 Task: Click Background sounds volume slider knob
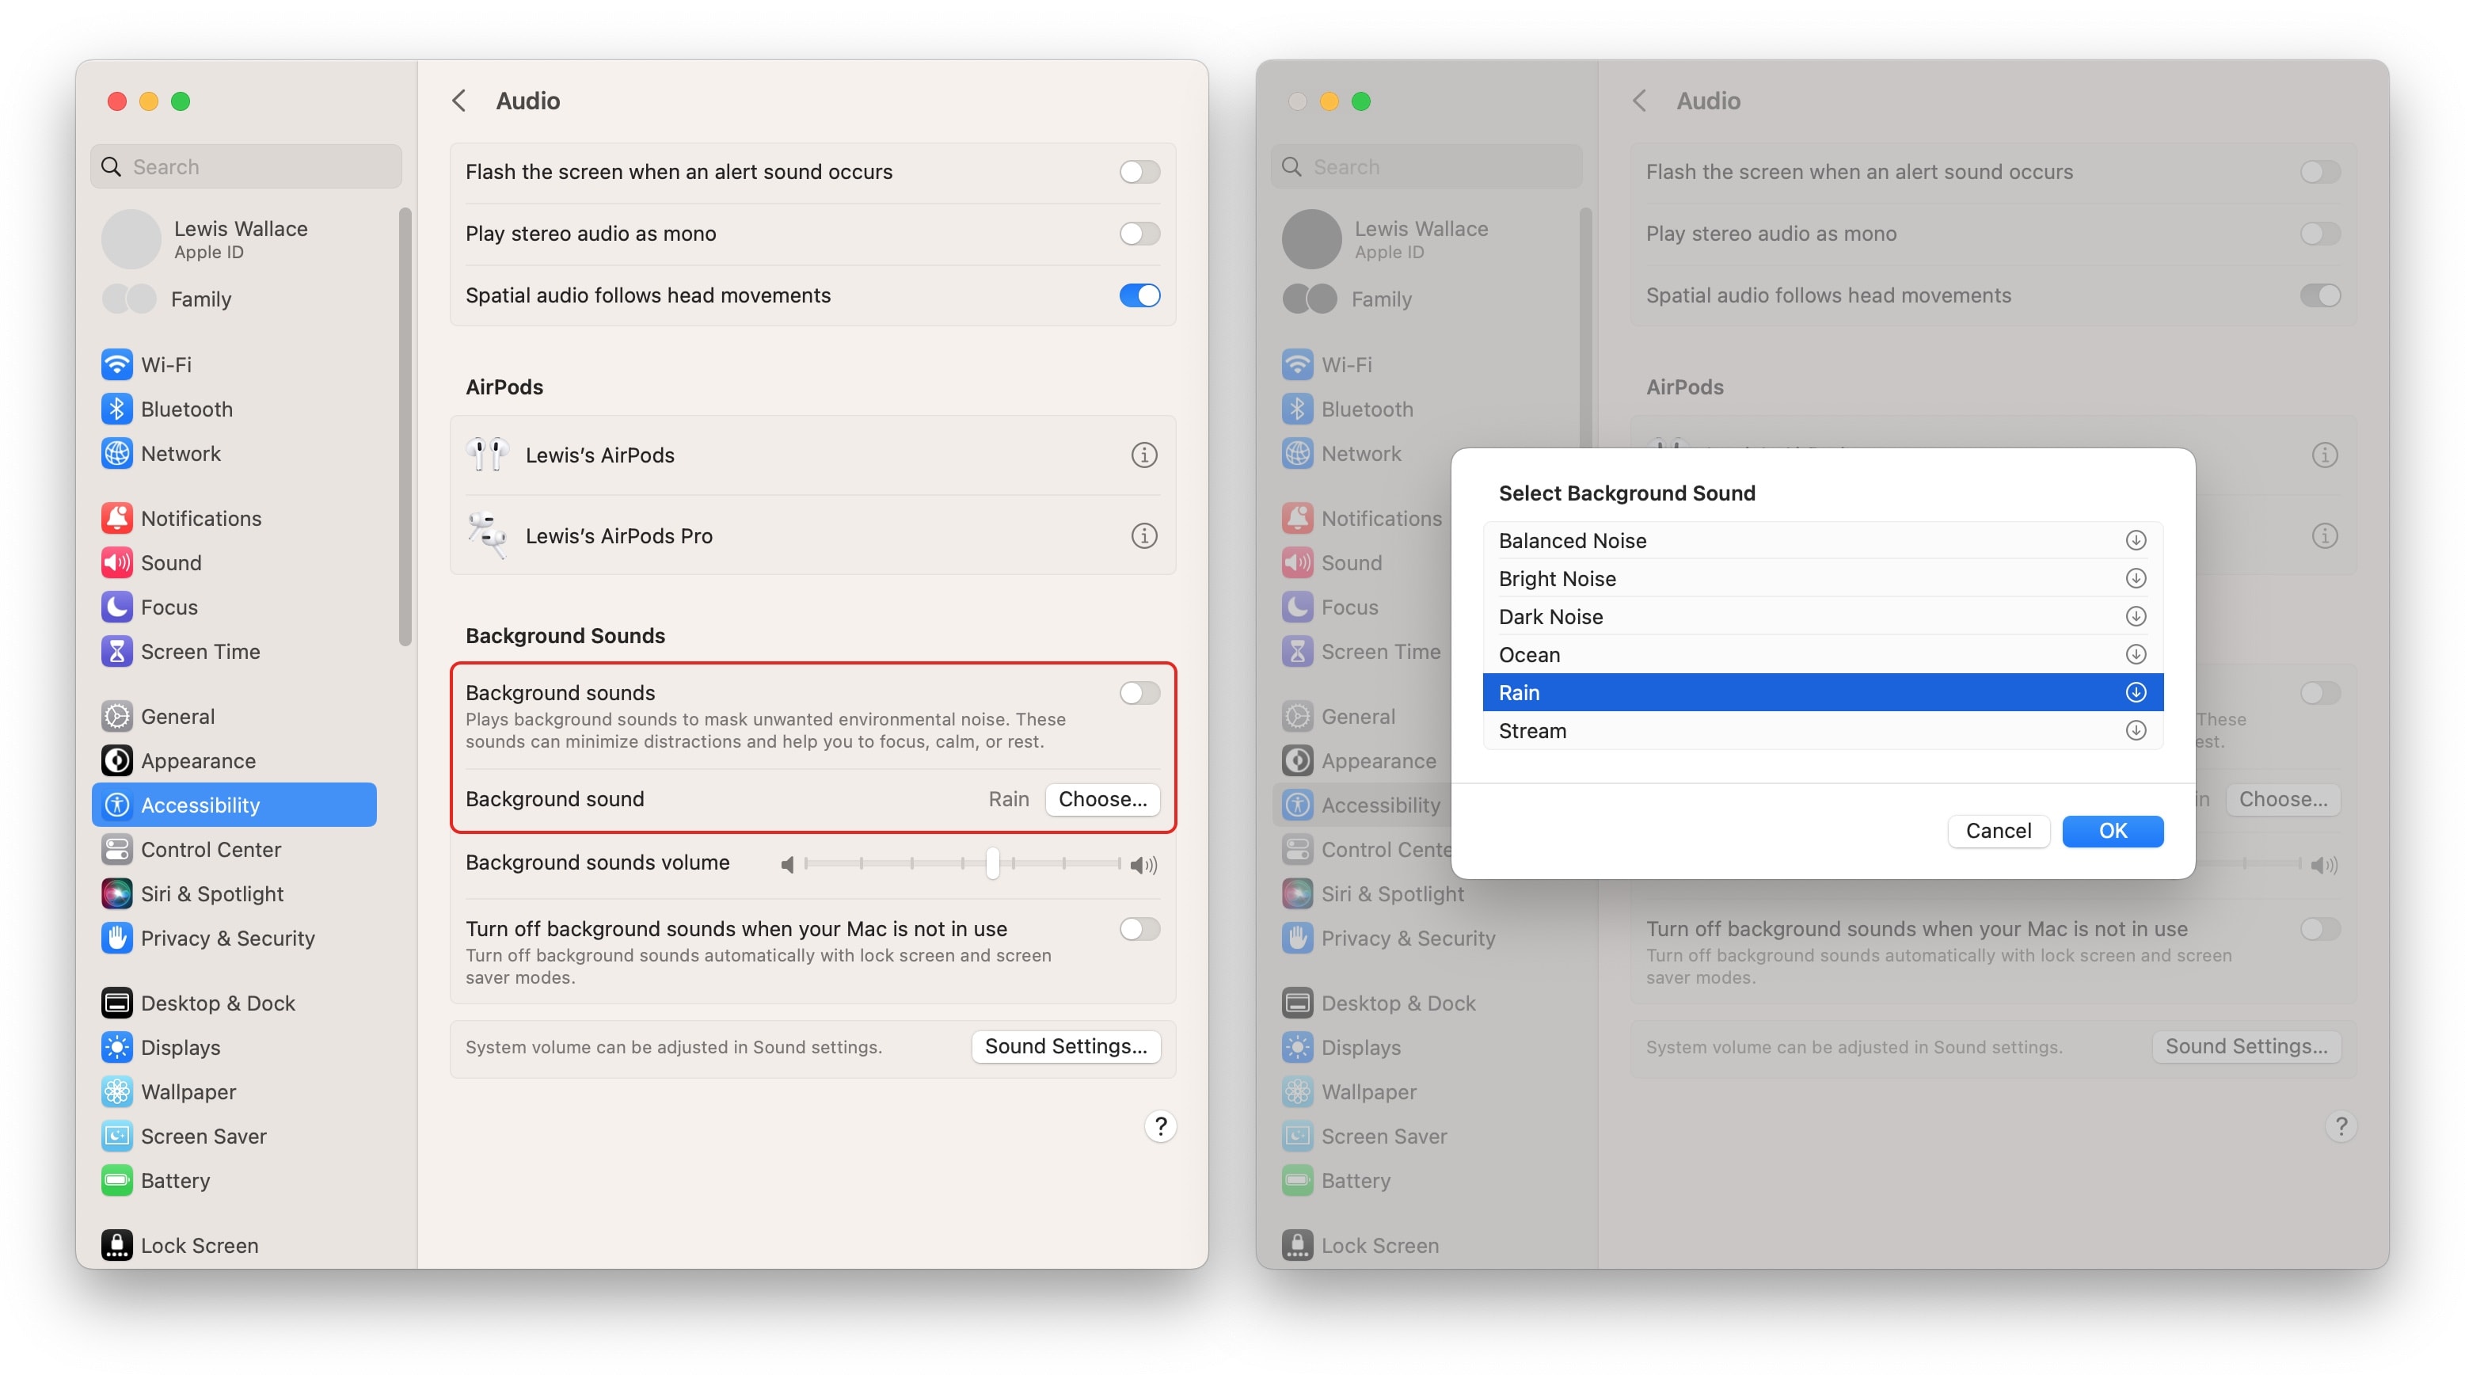coord(992,864)
